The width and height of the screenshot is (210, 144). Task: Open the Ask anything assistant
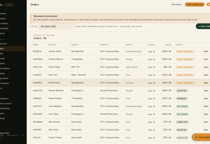point(201,137)
